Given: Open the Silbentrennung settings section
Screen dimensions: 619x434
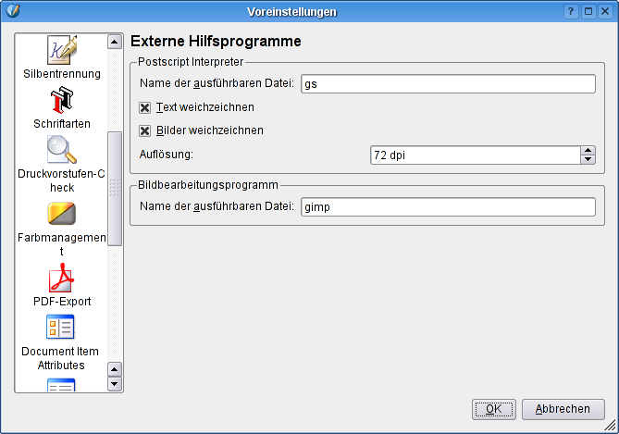Looking at the screenshot, I should [62, 56].
